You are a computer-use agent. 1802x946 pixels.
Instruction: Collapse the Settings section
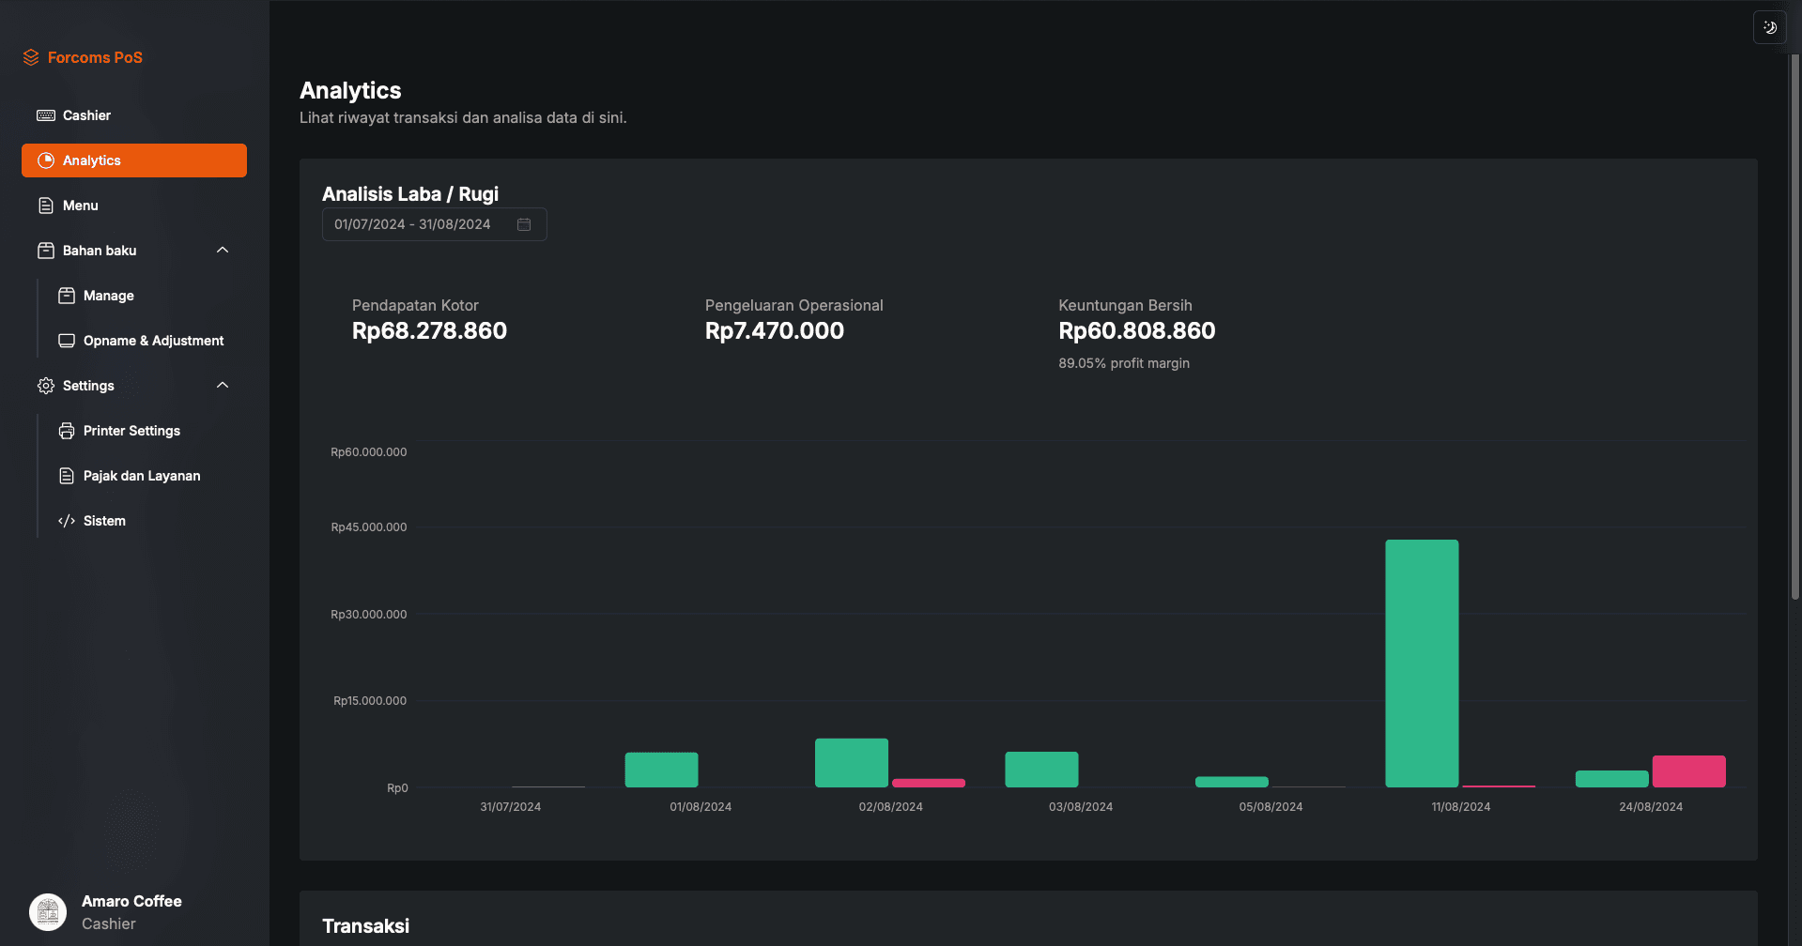click(x=222, y=385)
